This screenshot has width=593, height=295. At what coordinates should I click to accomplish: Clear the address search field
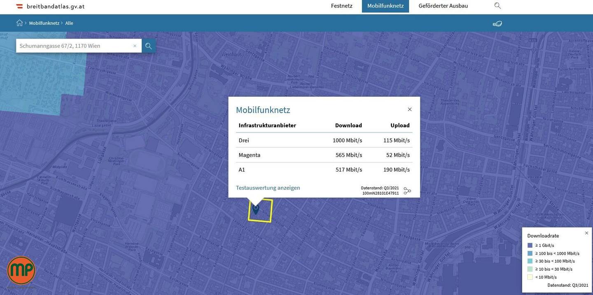click(135, 46)
